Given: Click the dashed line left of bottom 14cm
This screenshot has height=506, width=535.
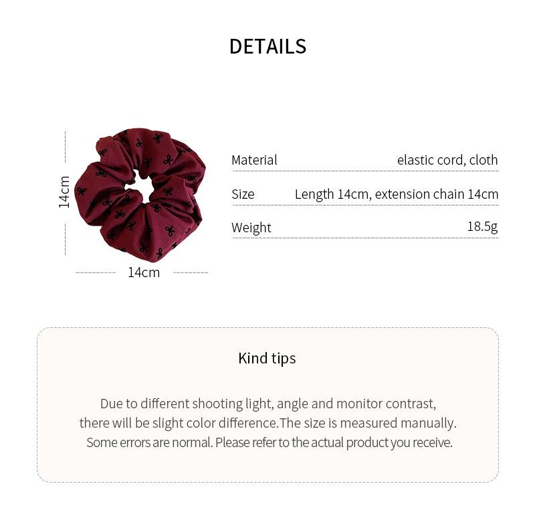Looking at the screenshot, I should 96,272.
